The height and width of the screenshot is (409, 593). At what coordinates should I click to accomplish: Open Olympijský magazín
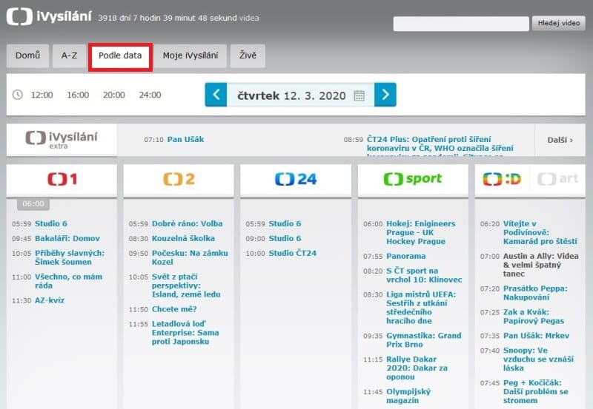(x=408, y=396)
